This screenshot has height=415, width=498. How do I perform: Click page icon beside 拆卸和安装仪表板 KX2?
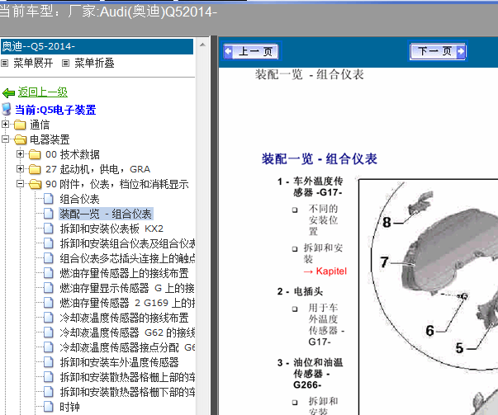click(48, 229)
